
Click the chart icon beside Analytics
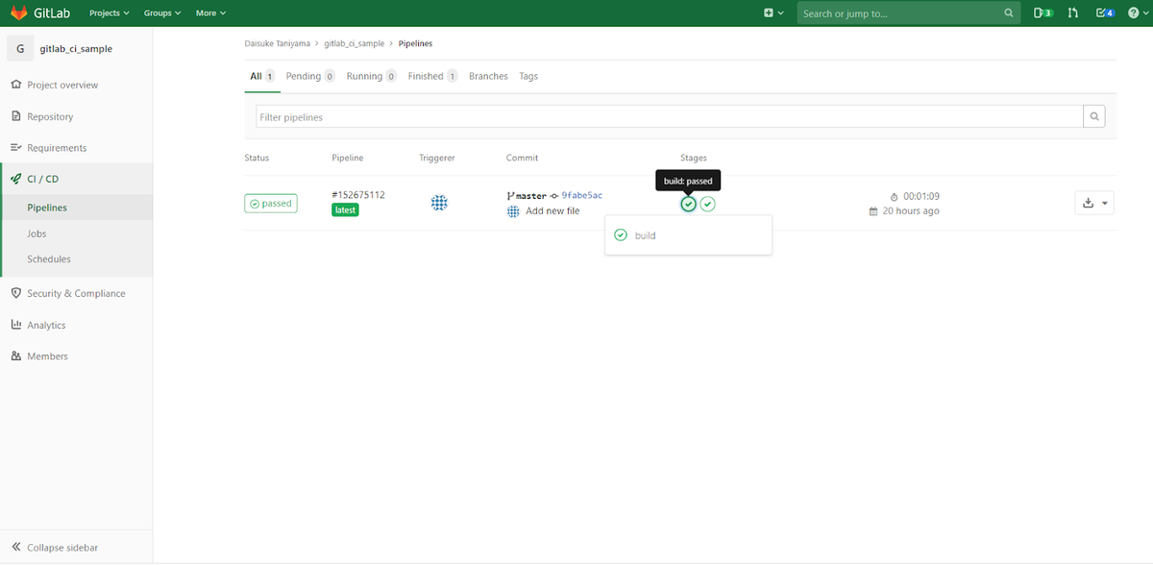tap(15, 325)
